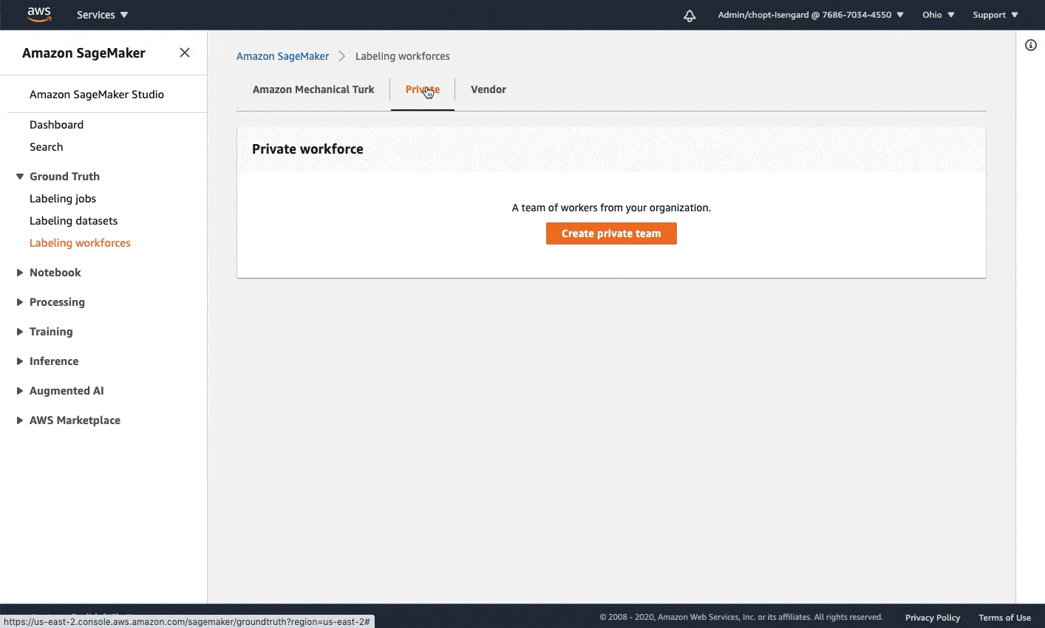Select Labeling workforces in sidebar
This screenshot has width=1045, height=628.
[80, 243]
